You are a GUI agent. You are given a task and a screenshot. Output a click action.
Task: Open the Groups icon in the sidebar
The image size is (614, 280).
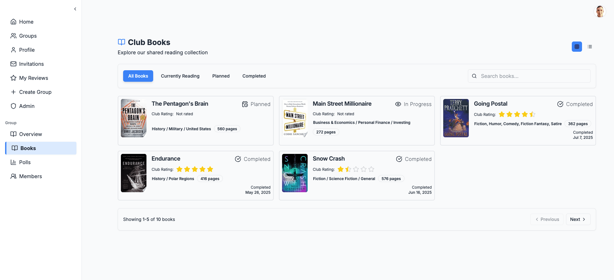[13, 36]
